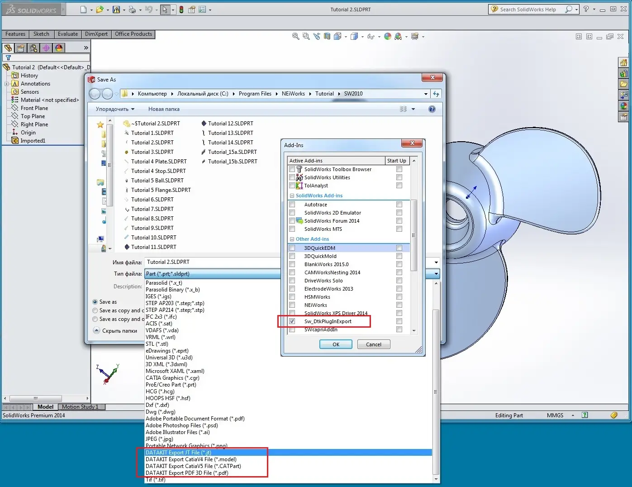Click the Print icon in top toolbar
The image size is (632, 487).
click(x=132, y=10)
